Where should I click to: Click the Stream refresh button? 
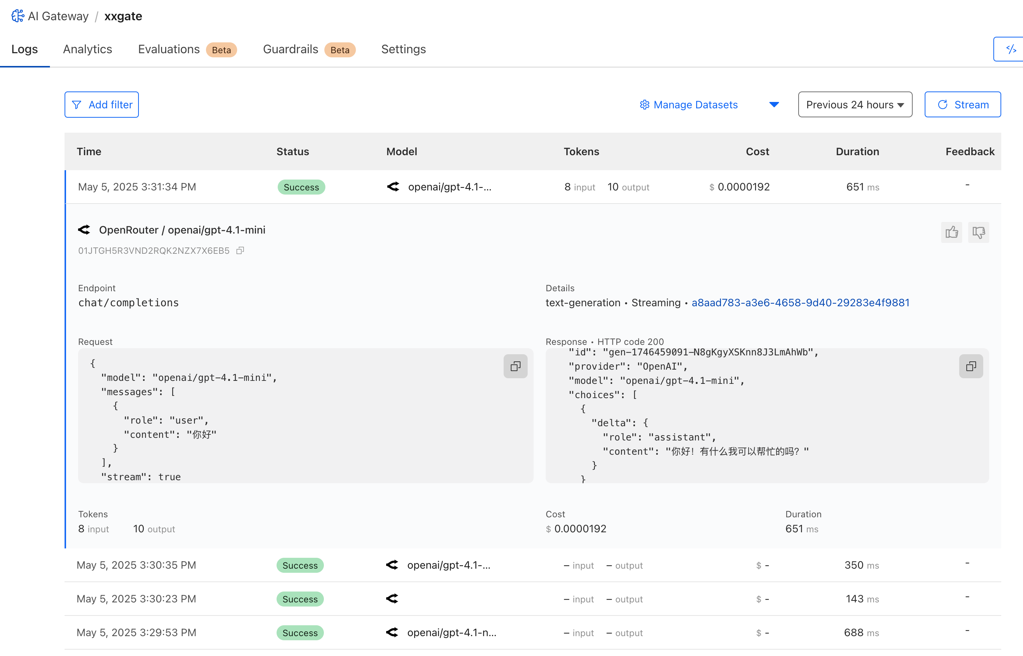point(962,105)
